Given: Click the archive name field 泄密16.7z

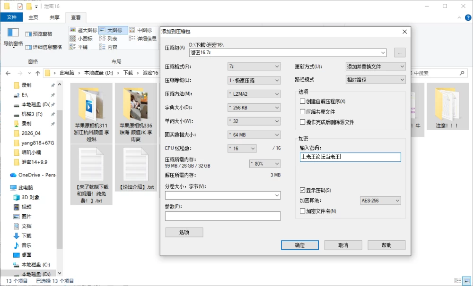Looking at the screenshot, I should coord(288,53).
